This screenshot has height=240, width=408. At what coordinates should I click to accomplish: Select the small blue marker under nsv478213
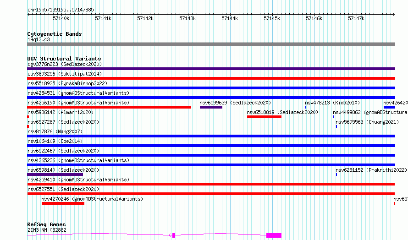coord(306,107)
